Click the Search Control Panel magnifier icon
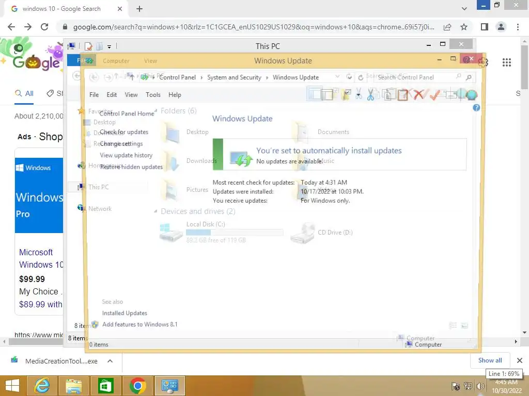Viewport: 529px width, 396px height. coord(469,77)
